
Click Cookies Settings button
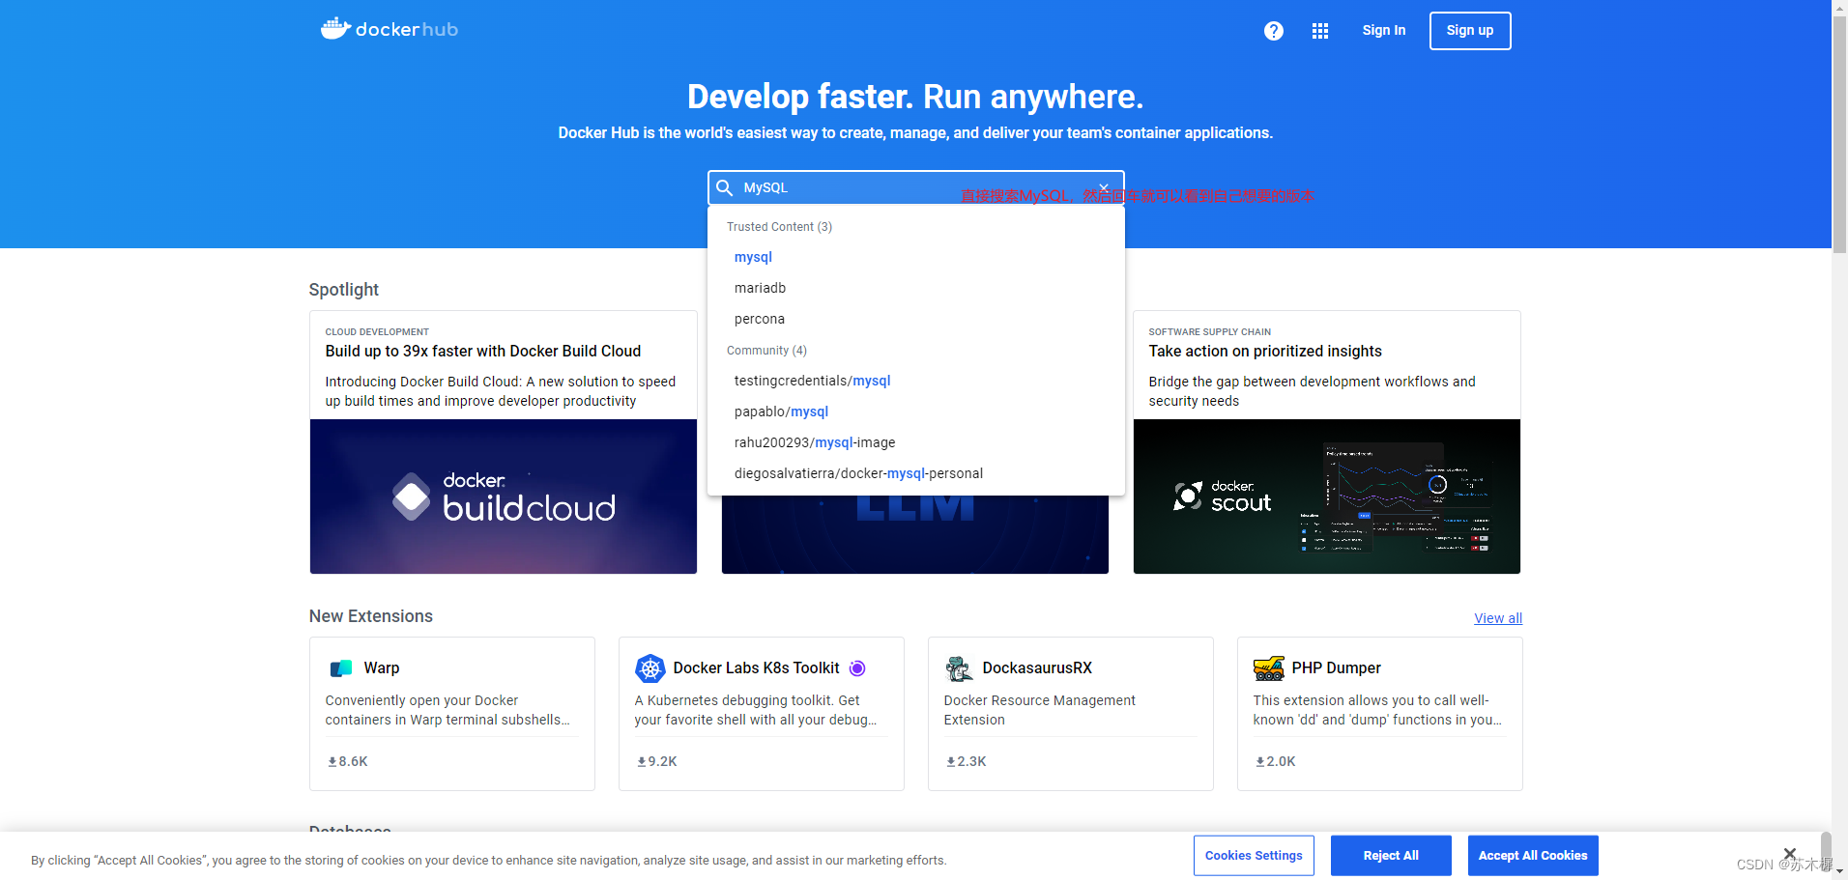tap(1254, 856)
